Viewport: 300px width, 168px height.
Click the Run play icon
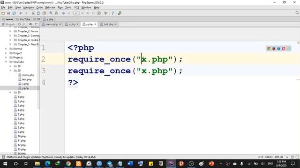(x=82, y=13)
